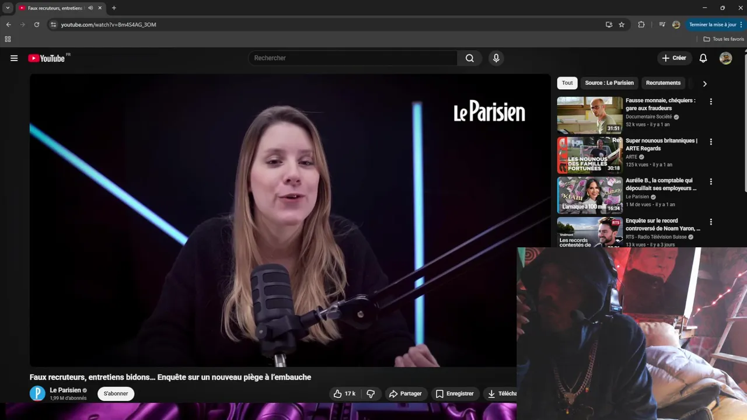The height and width of the screenshot is (420, 747).
Task: Open the Chrome three-dot menu
Action: click(742, 24)
